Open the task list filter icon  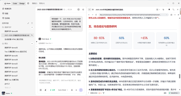[32, 23]
